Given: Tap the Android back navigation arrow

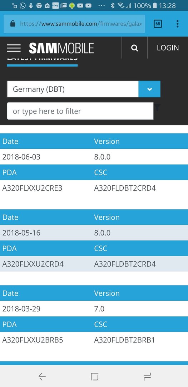Looking at the screenshot, I should (x=42, y=376).
